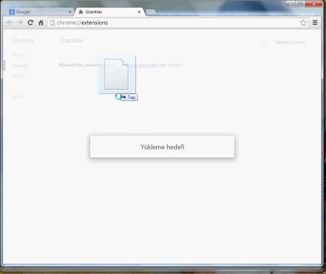Select the Uzantılar tab
Image resolution: width=326 pixels, height=274 pixels.
[x=109, y=12]
